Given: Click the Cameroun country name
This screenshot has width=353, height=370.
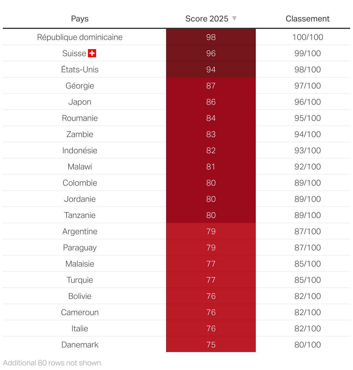Looking at the screenshot, I should click(x=80, y=312).
